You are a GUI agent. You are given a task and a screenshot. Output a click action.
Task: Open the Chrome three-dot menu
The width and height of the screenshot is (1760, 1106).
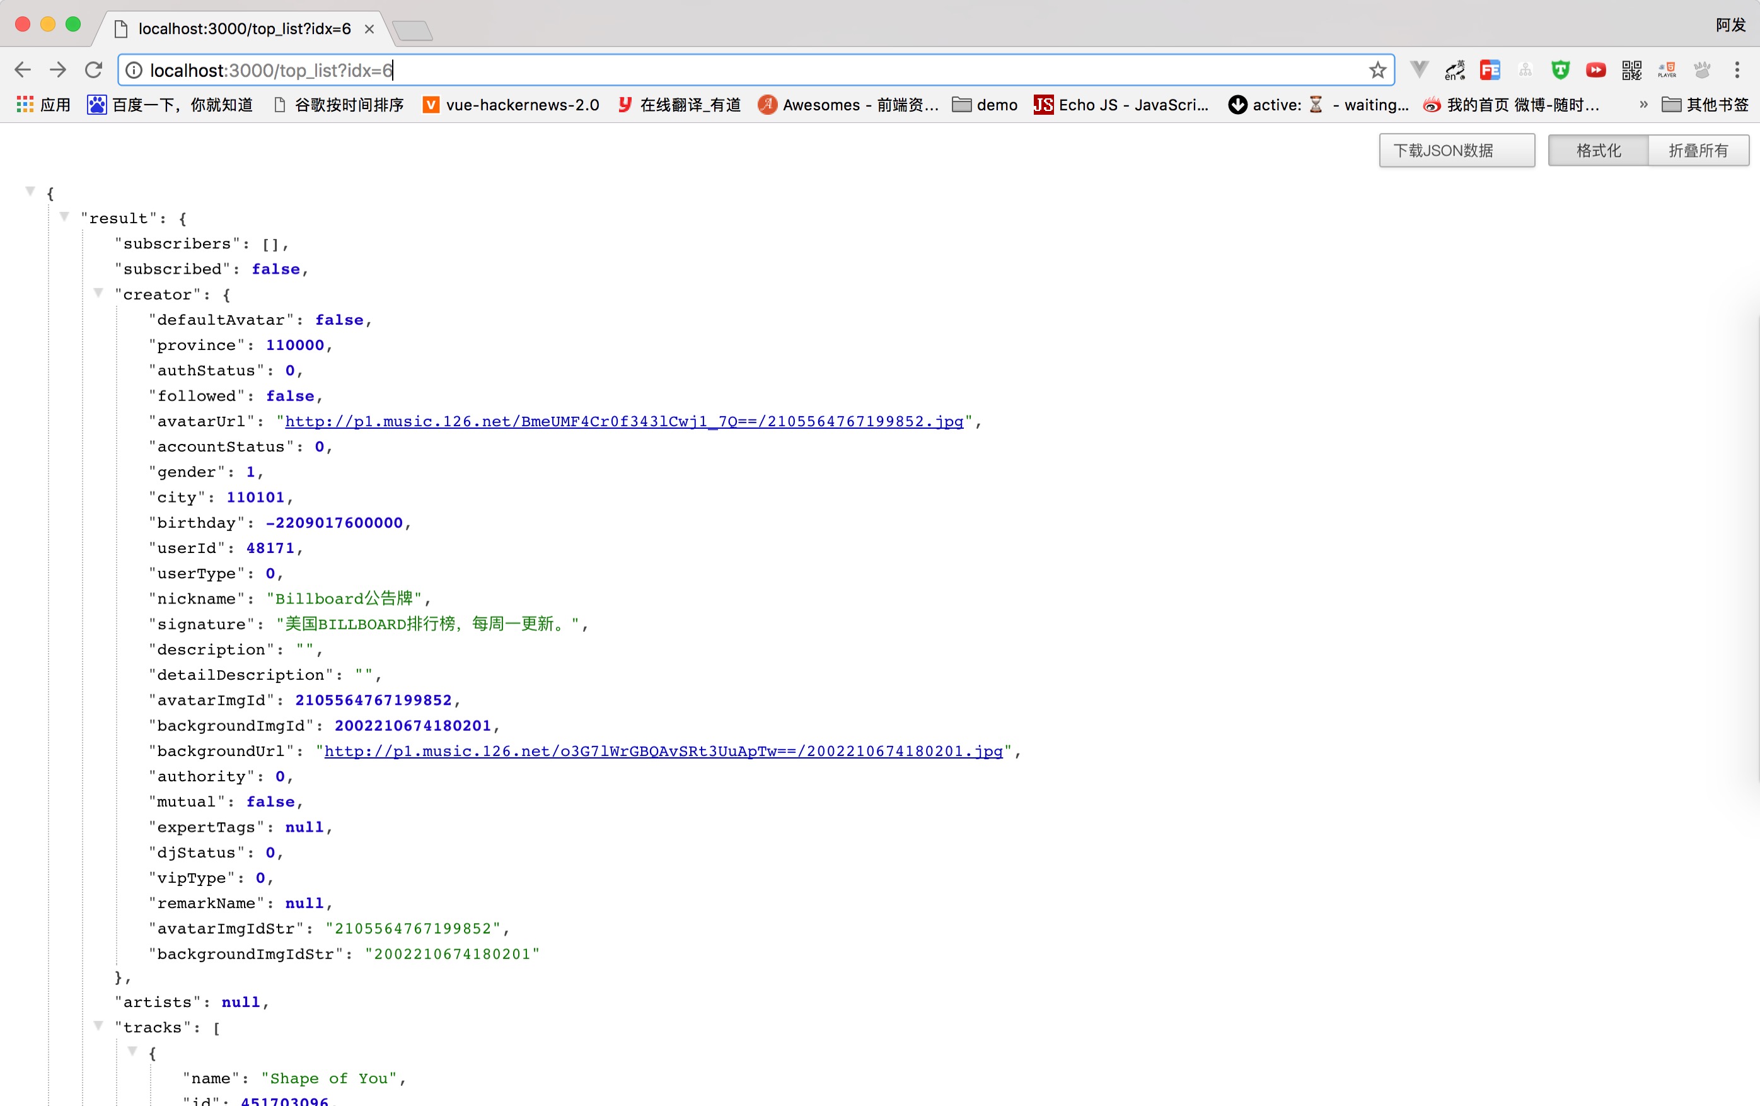click(x=1737, y=70)
